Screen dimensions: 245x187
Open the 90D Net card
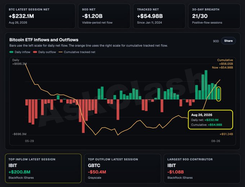[104, 16]
